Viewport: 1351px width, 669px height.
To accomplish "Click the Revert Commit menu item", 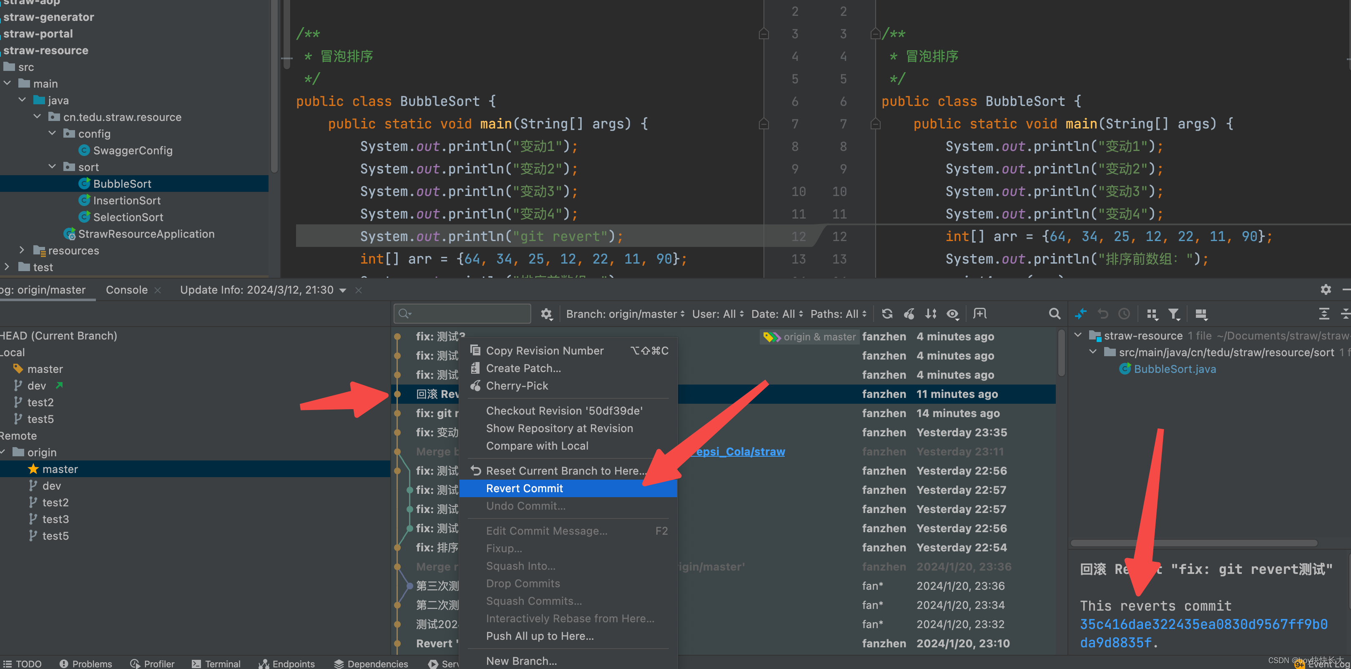I will [x=524, y=488].
